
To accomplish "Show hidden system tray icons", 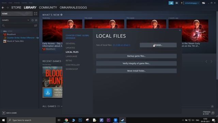I will tap(183, 120).
